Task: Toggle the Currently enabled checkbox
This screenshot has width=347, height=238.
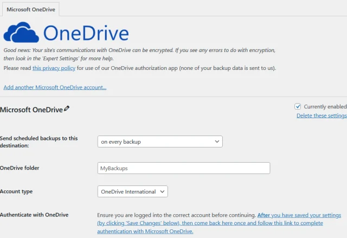Action: (x=298, y=107)
